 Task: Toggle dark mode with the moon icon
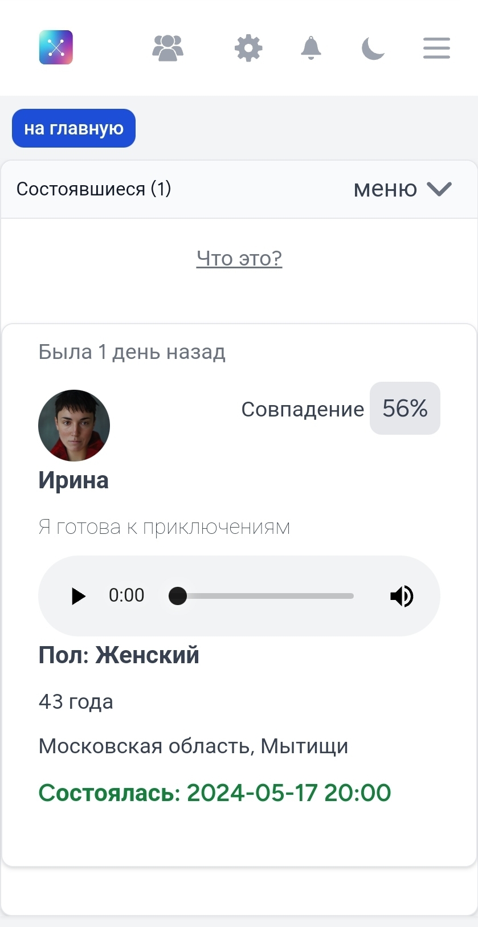(373, 48)
